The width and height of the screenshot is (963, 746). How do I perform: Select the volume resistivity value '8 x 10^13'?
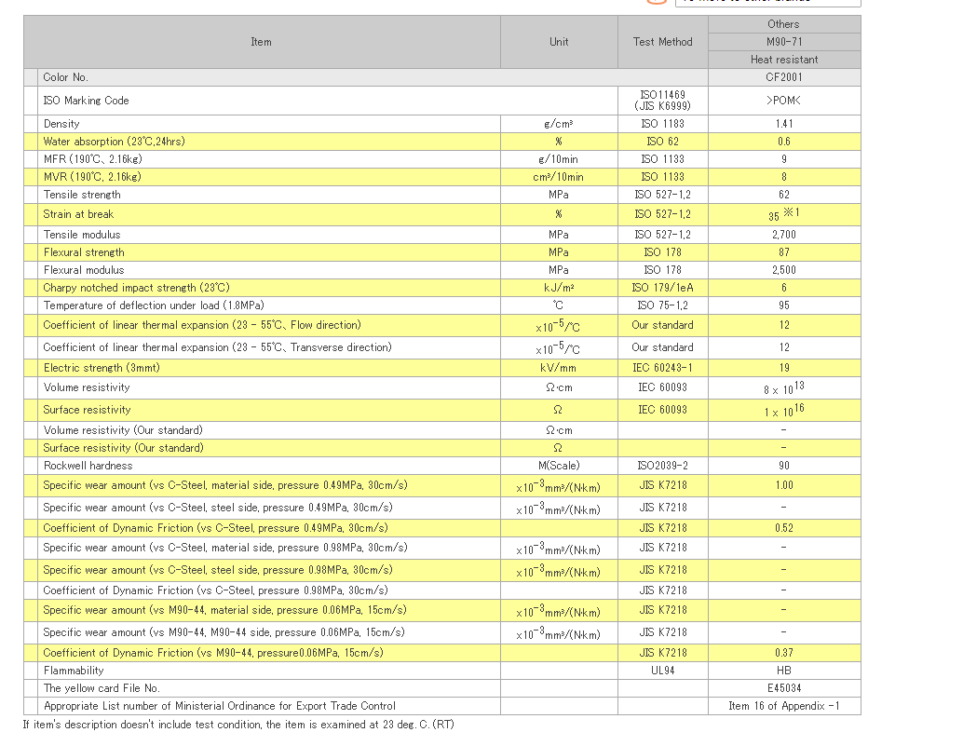[784, 388]
